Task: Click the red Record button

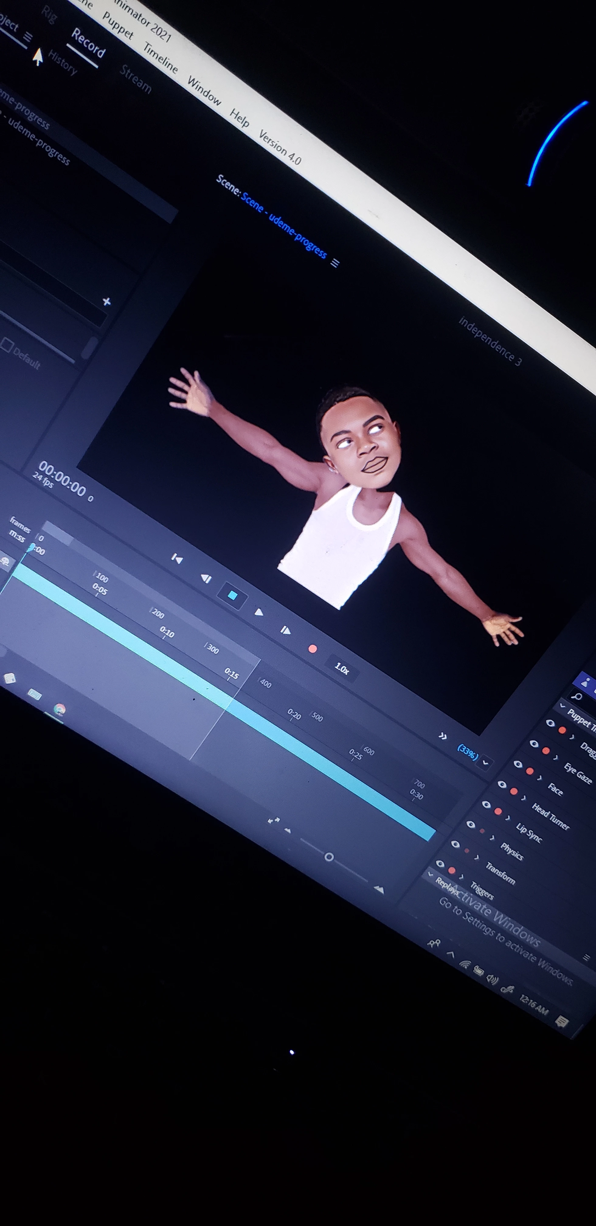Action: [x=312, y=649]
